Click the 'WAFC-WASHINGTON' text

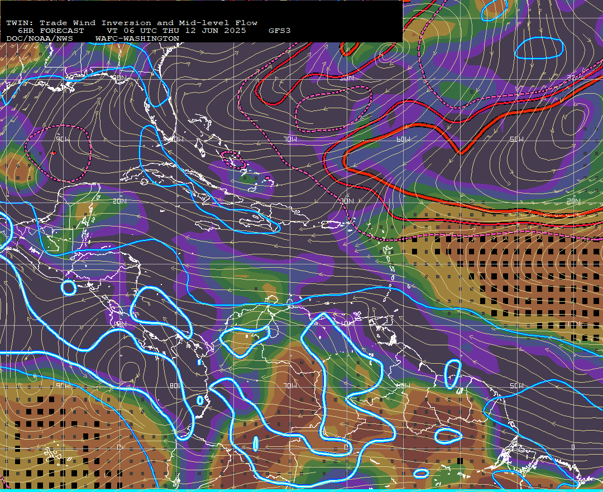click(x=137, y=39)
